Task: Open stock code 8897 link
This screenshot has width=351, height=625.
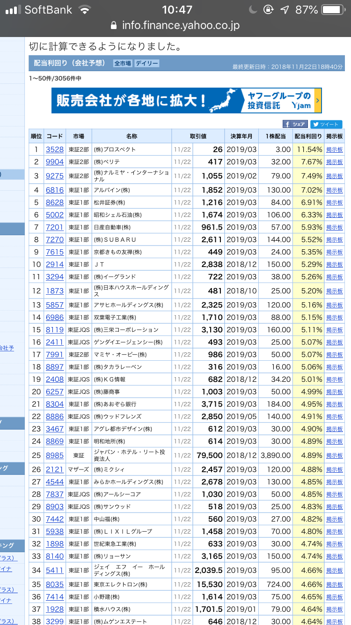Action: click(x=55, y=367)
